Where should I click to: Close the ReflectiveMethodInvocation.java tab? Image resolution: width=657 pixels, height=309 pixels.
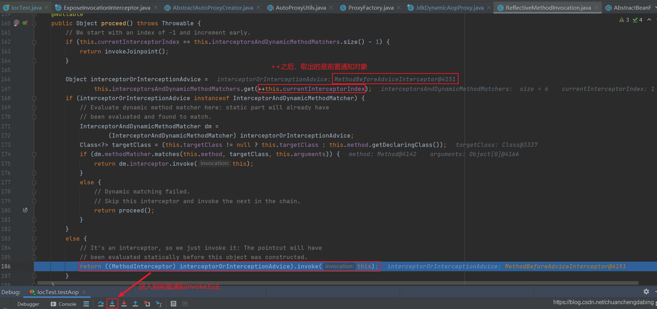(596, 7)
